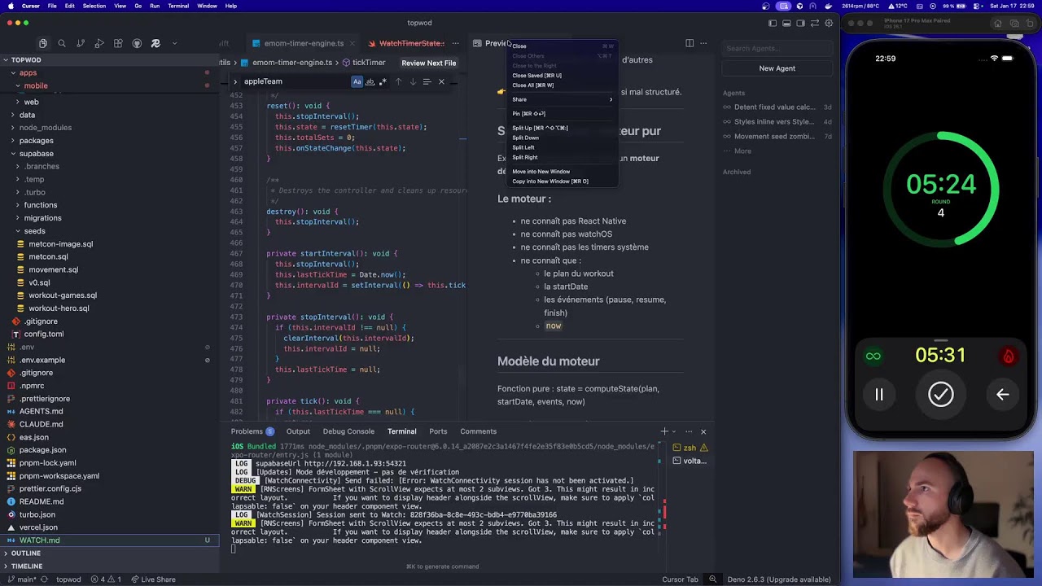The height and width of the screenshot is (586, 1042).
Task: Toggle Use Regular Expression in find widget
Action: 383,81
